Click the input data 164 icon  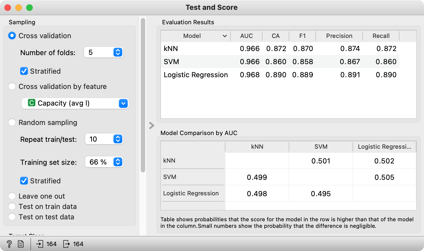40,244
